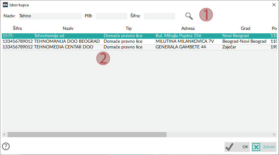Click the Novi Beograd city cell
This screenshot has height=155, width=279.
point(236,36)
